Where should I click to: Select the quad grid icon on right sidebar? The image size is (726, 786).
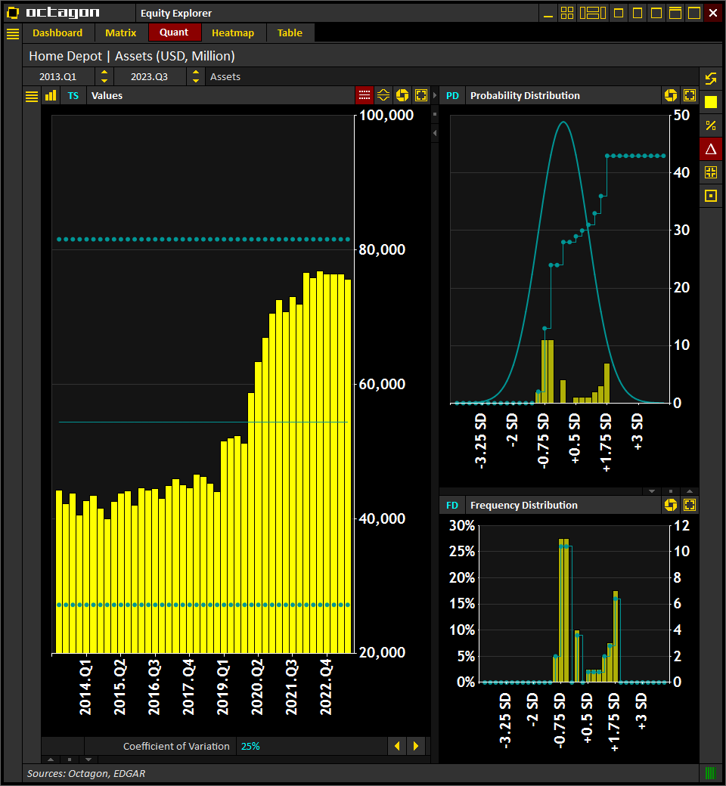point(710,172)
